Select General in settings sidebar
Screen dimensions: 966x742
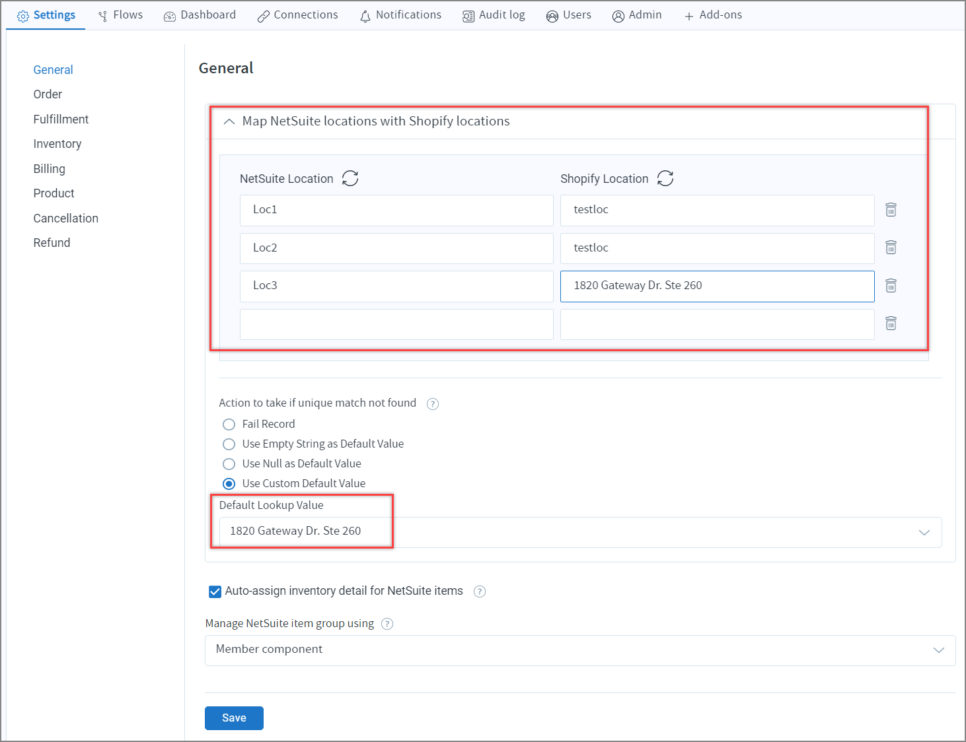[x=53, y=70]
